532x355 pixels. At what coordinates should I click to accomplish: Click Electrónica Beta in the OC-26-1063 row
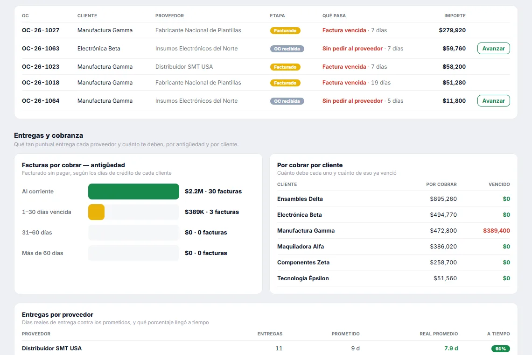(99, 49)
